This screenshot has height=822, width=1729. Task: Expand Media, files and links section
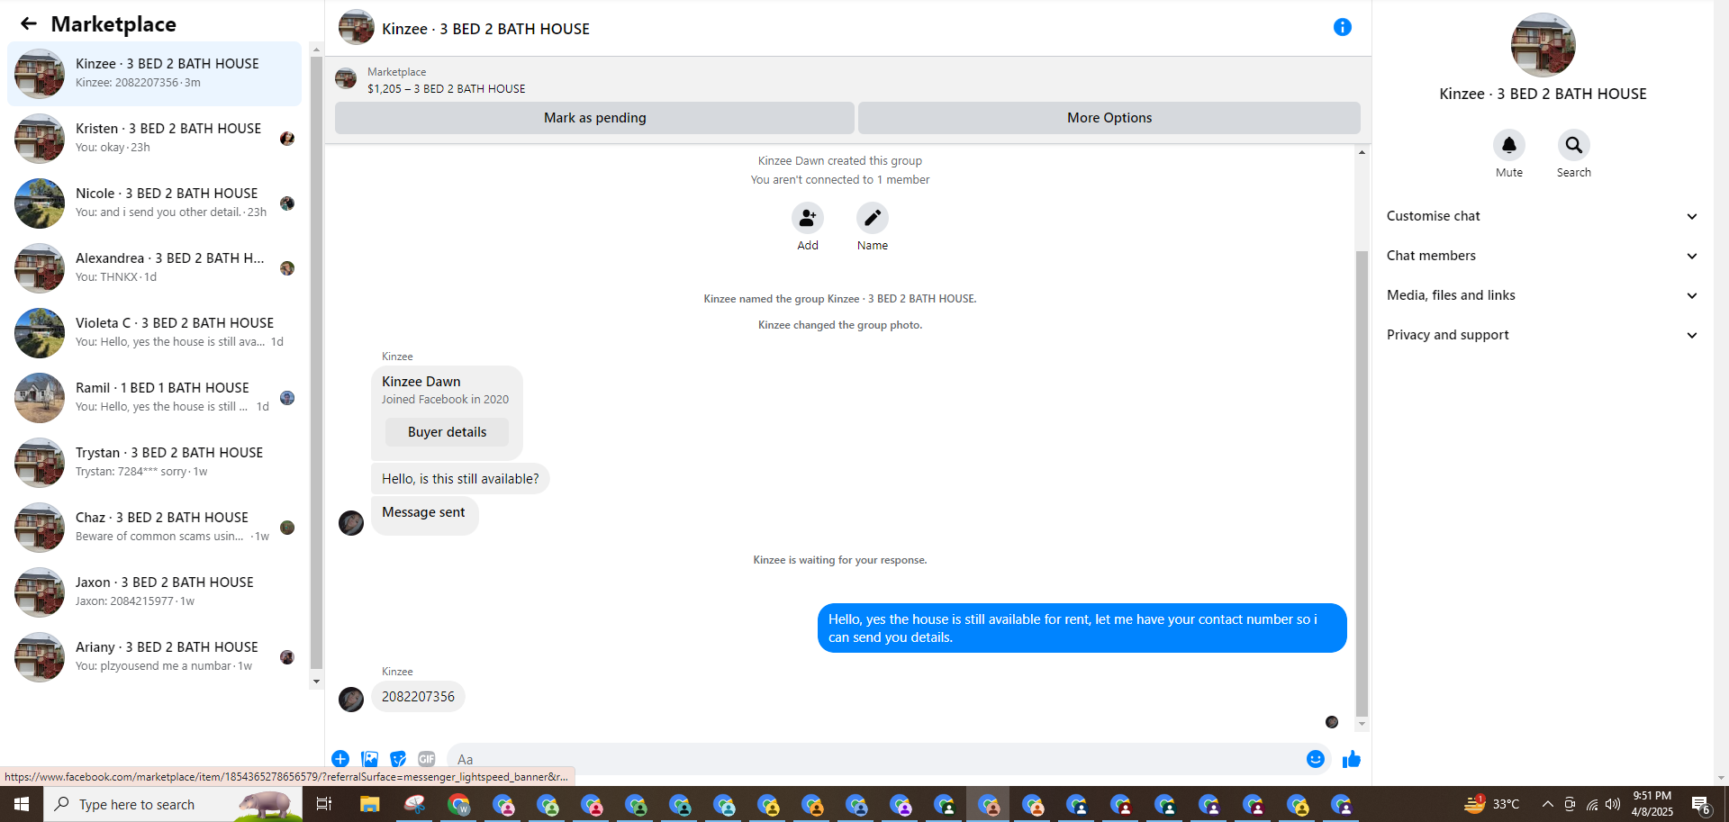pos(1542,295)
